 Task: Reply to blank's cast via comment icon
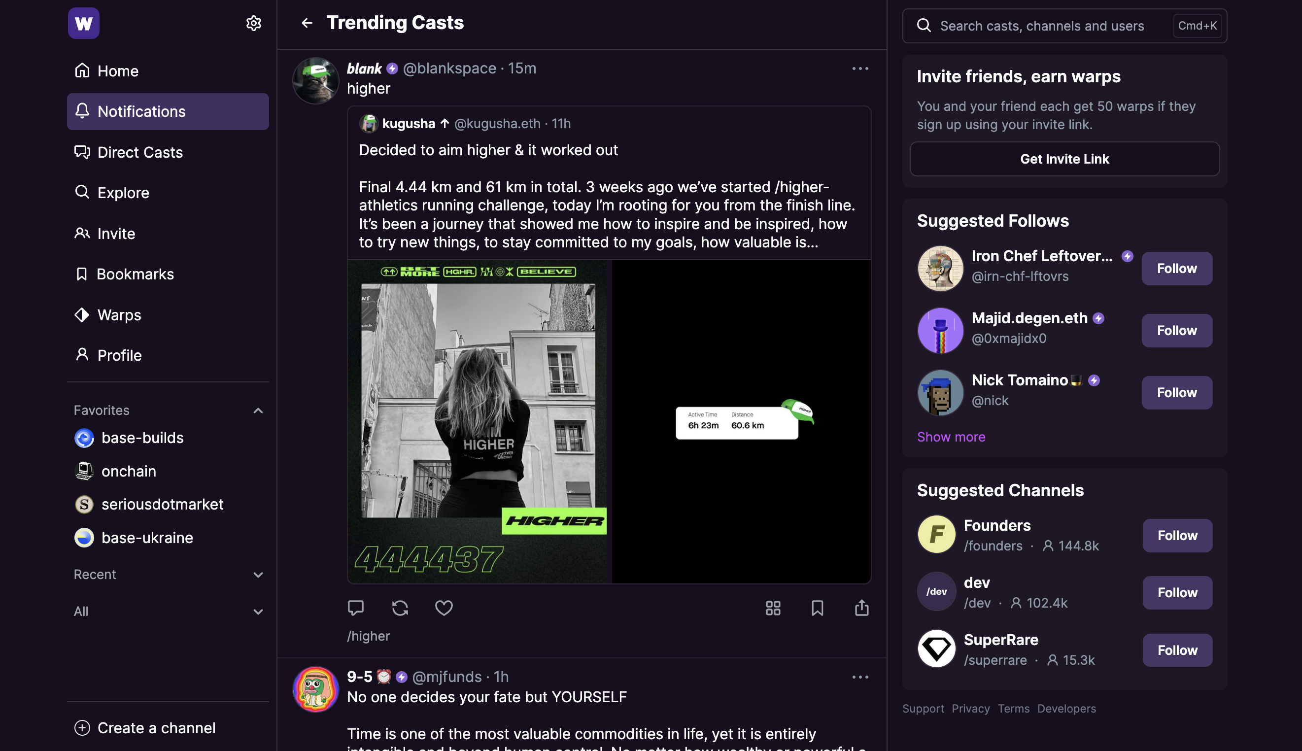(356, 608)
